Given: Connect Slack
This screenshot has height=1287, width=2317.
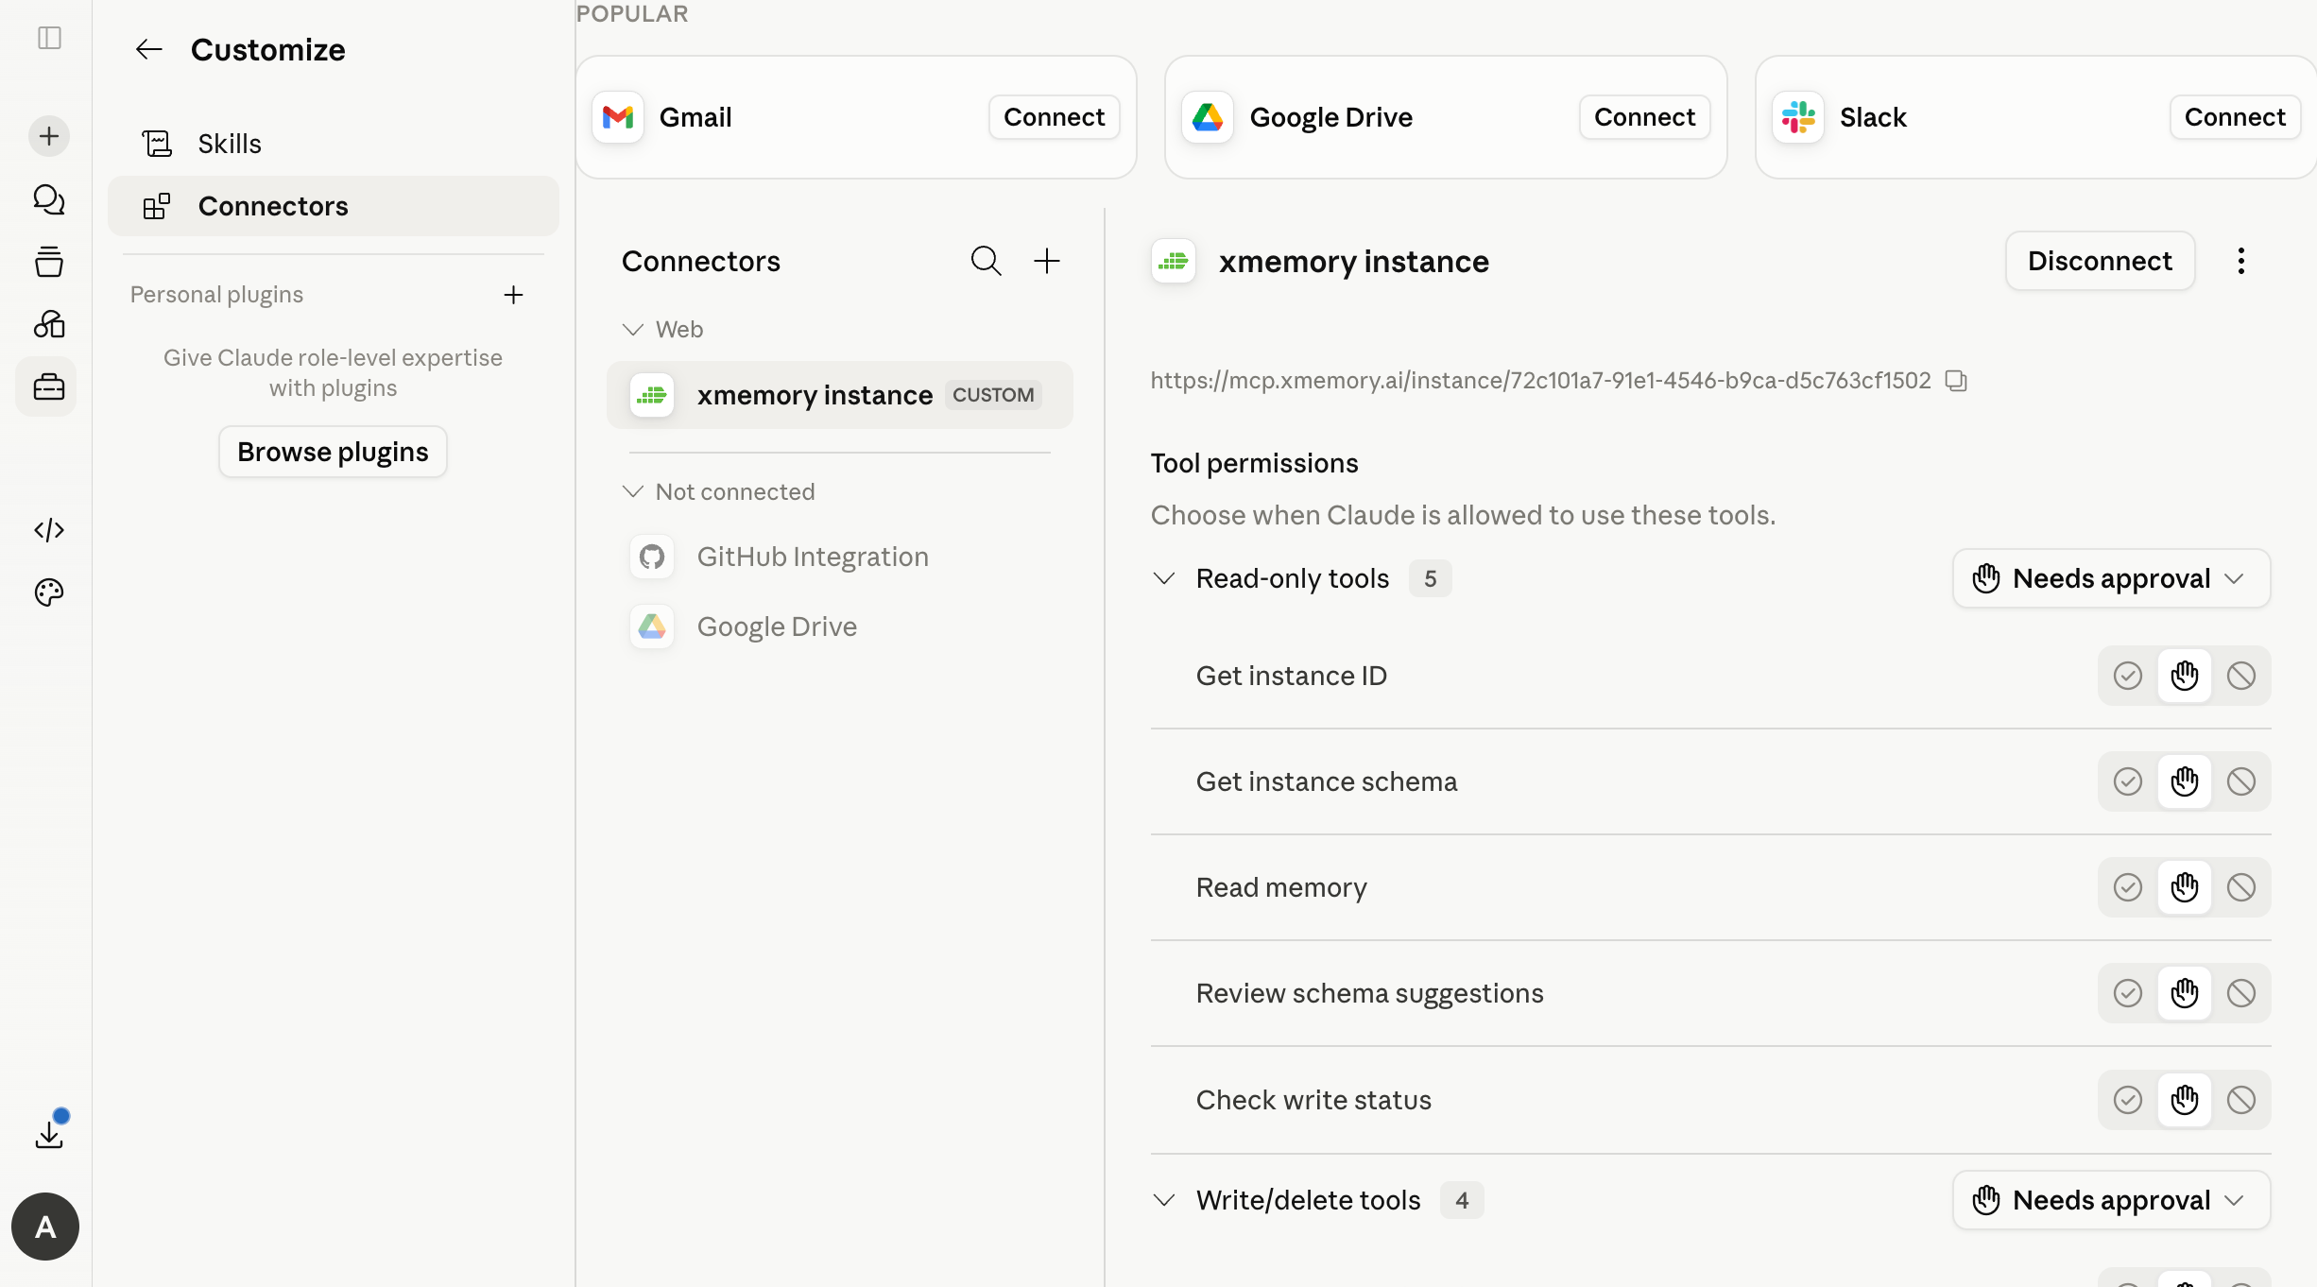Looking at the screenshot, I should 2235,117.
